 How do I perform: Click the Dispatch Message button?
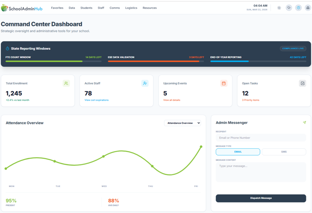point(261,198)
